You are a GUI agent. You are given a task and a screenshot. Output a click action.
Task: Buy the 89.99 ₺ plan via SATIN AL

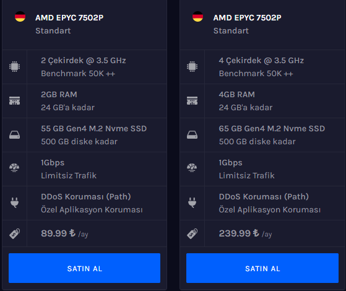85,268
